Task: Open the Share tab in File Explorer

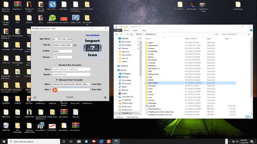Action: coord(136,30)
